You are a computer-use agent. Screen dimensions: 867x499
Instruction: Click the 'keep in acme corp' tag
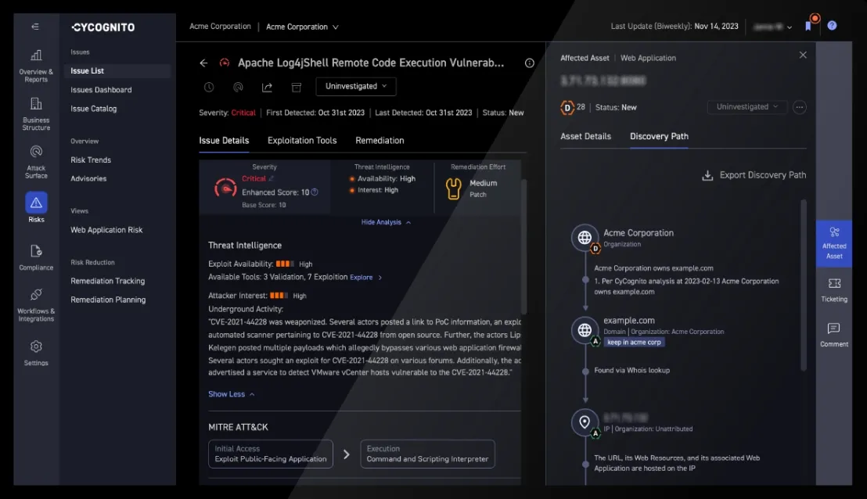click(634, 342)
